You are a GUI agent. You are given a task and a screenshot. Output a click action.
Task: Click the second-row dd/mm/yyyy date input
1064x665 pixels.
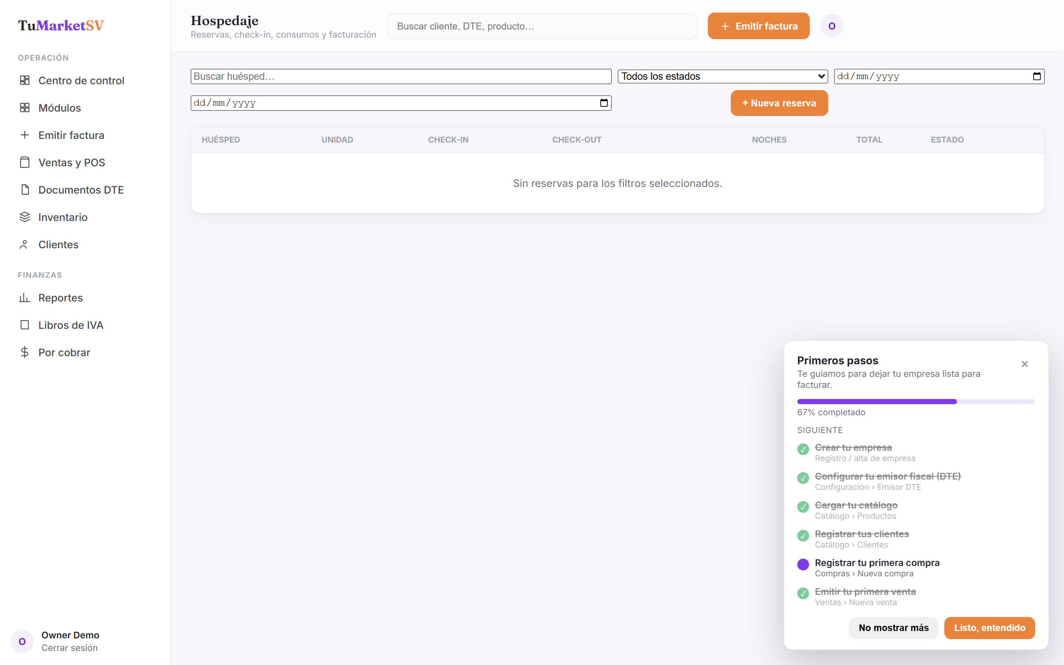(x=401, y=103)
